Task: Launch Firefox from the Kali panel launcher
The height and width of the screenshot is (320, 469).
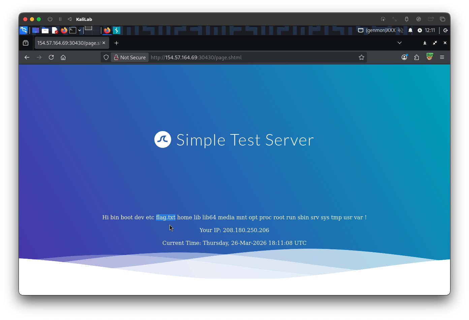Action: pyautogui.click(x=64, y=30)
